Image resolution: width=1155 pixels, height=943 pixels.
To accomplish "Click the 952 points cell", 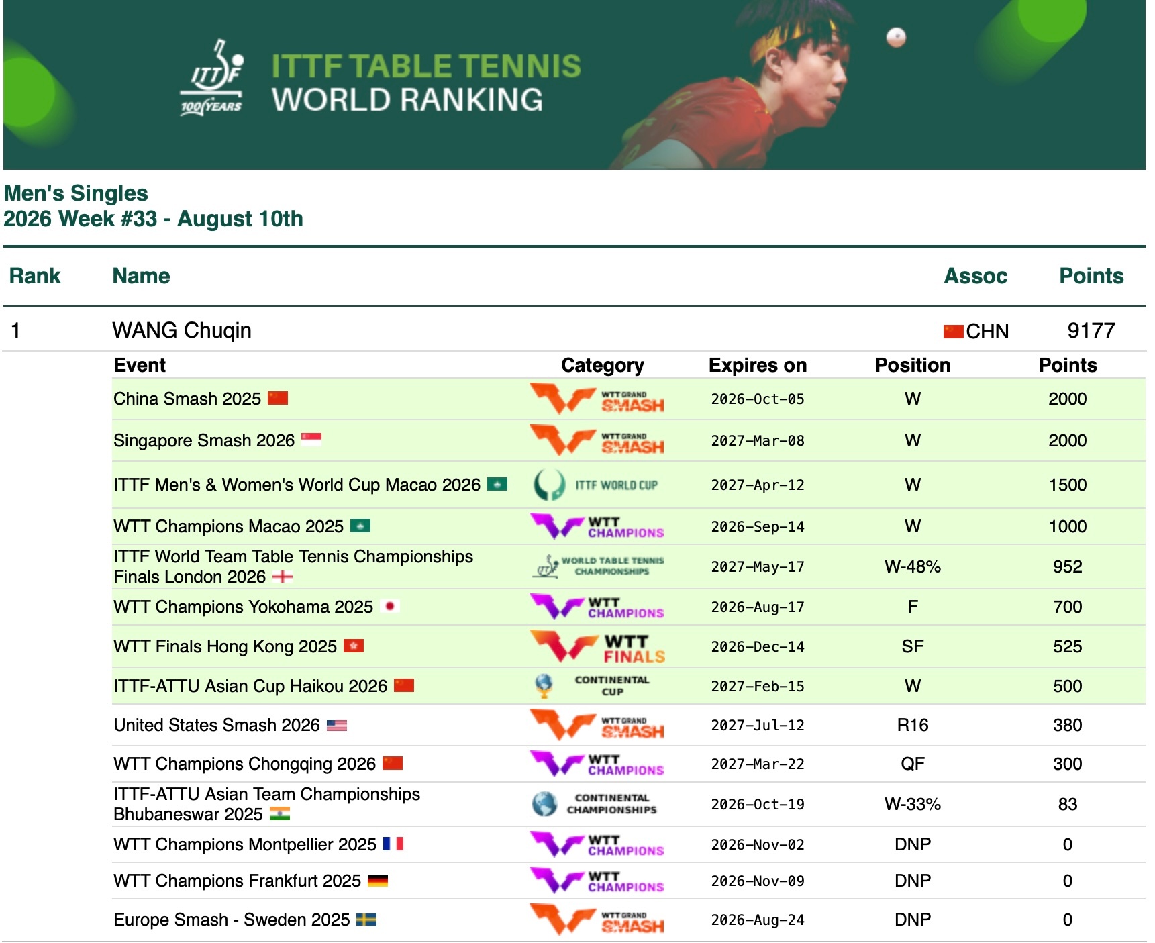I will coord(1068,566).
